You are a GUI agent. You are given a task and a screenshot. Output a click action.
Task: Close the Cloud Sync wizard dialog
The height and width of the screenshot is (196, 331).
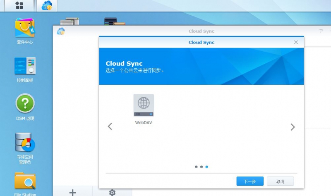click(296, 42)
